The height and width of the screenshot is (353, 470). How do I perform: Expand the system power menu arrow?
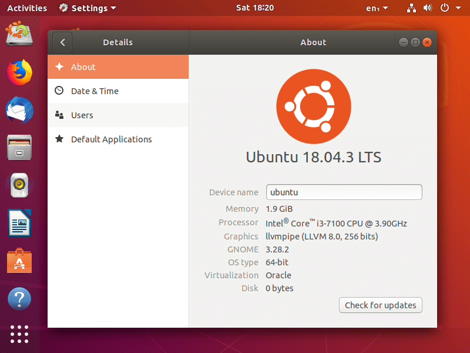pyautogui.click(x=458, y=8)
